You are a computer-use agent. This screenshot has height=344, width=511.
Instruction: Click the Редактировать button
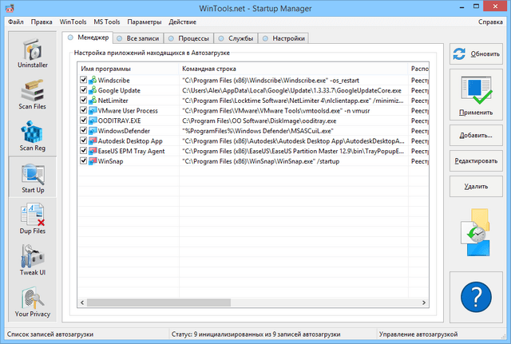[476, 161]
